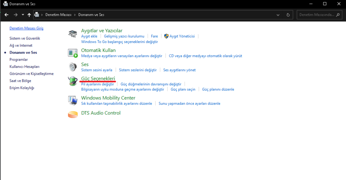Select Saat ve Bölge in sidebar

(x=20, y=81)
